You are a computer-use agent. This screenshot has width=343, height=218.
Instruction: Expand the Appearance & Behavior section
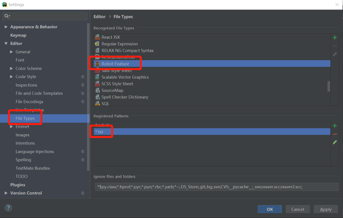pos(6,27)
